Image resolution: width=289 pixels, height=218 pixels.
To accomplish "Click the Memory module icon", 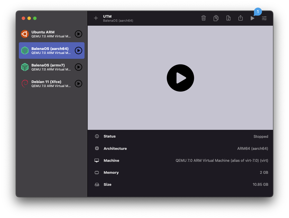I will tap(97, 173).
